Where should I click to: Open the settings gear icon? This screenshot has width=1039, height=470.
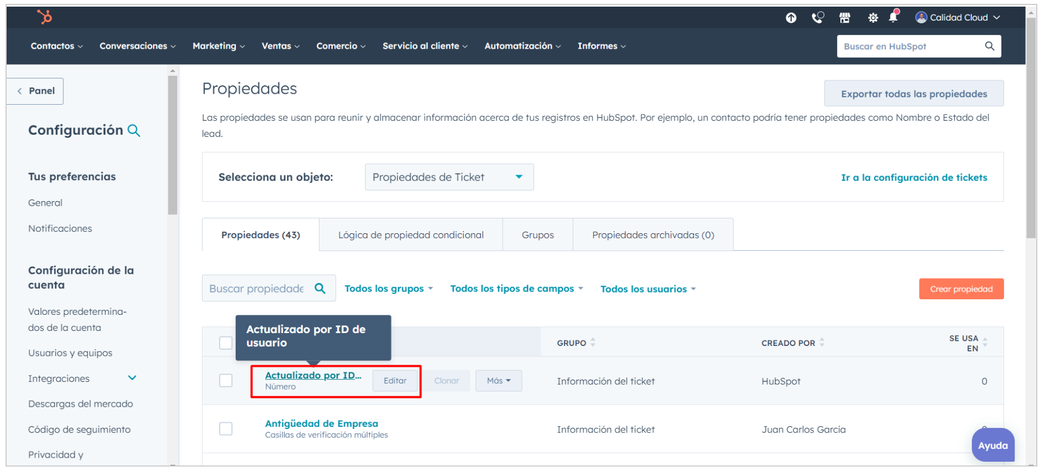[873, 18]
